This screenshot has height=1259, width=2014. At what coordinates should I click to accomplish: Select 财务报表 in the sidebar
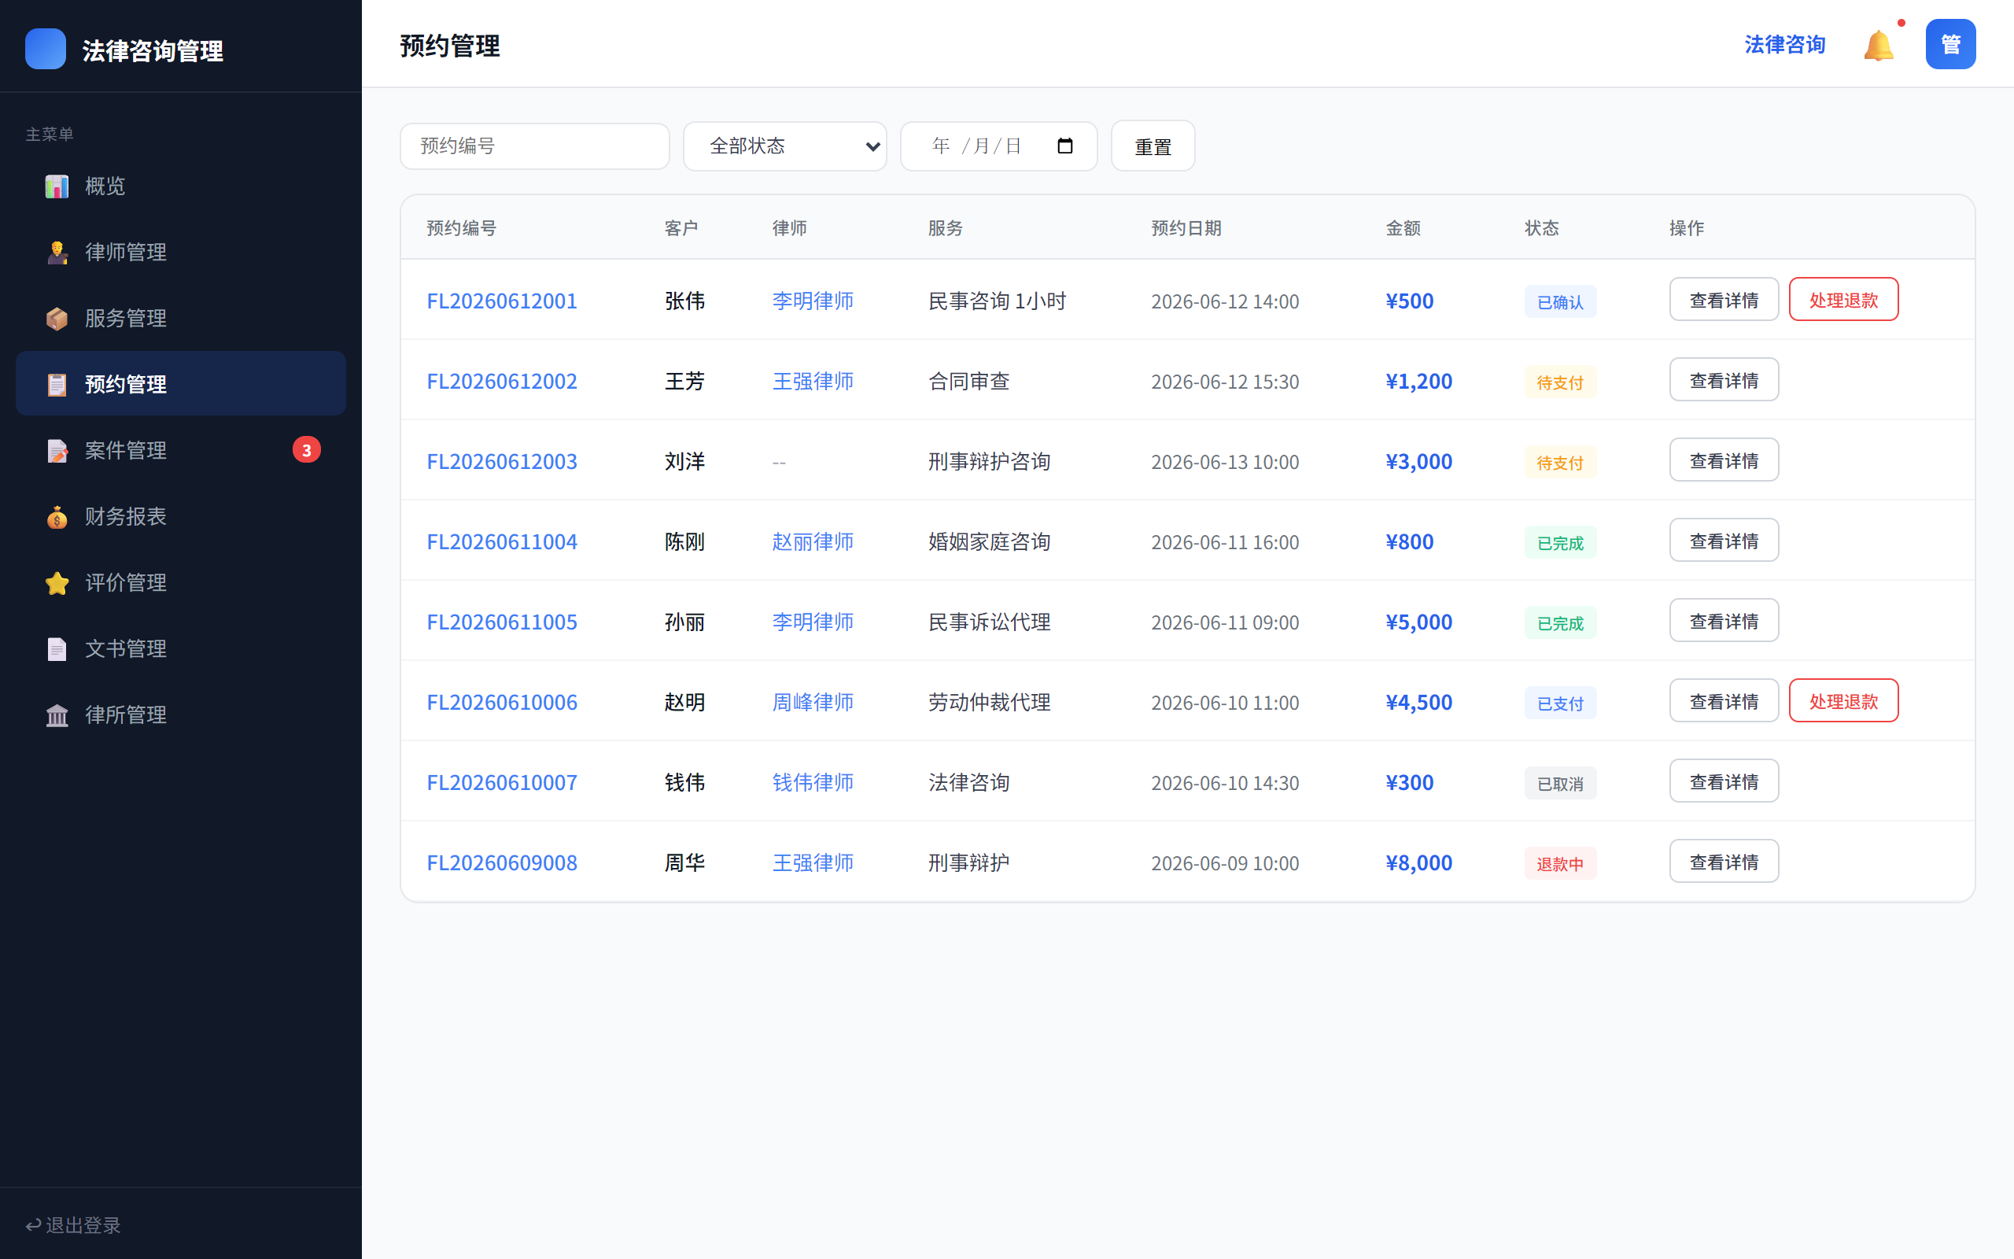pyautogui.click(x=181, y=516)
